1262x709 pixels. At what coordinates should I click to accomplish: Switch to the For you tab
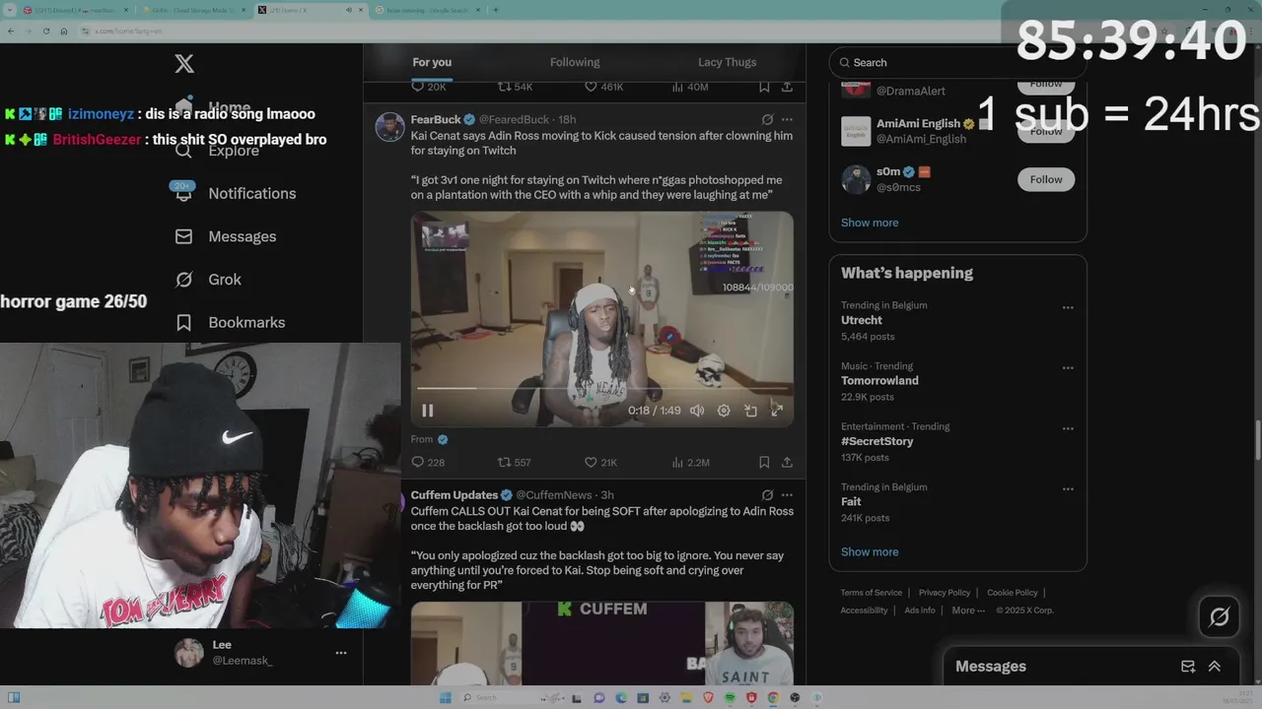pos(432,62)
